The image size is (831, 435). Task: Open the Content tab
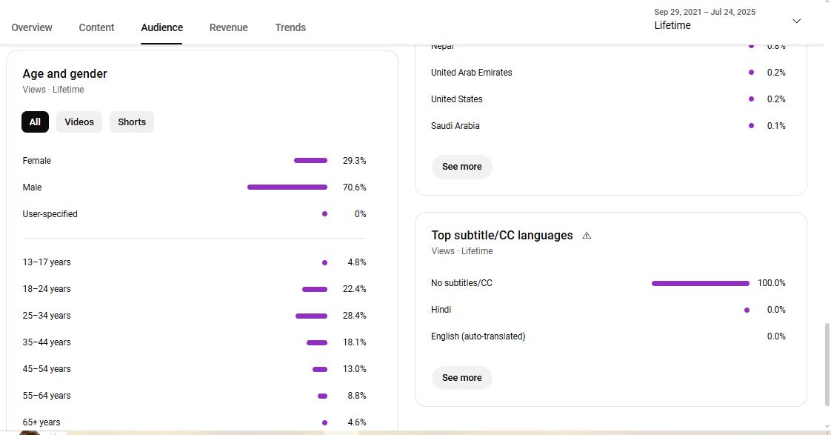point(96,27)
